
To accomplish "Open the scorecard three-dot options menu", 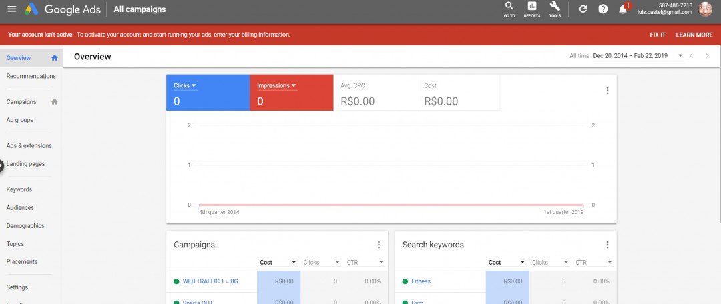I will 607,91.
